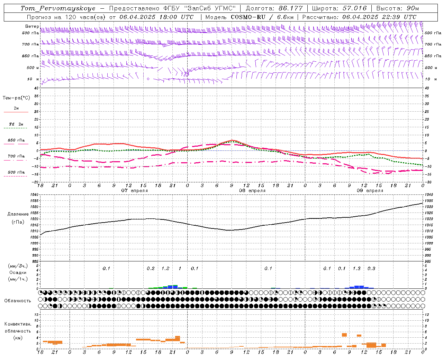
Task: Click the Прогноз на 120 часа(ов) text
Action: click(67, 17)
